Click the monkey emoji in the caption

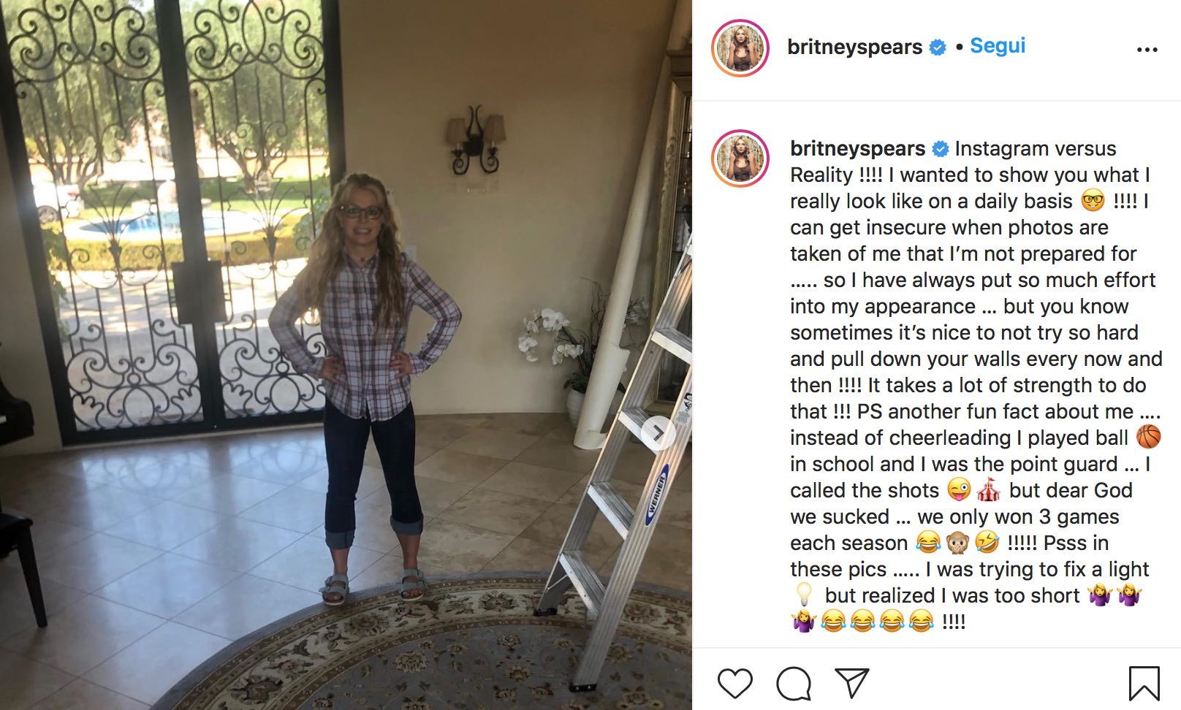pos(958,542)
